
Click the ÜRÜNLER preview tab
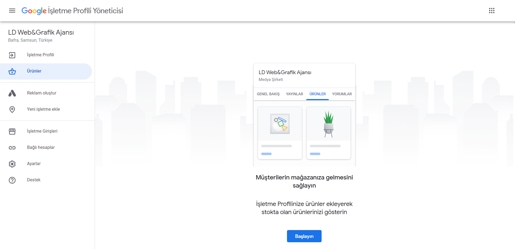point(318,94)
